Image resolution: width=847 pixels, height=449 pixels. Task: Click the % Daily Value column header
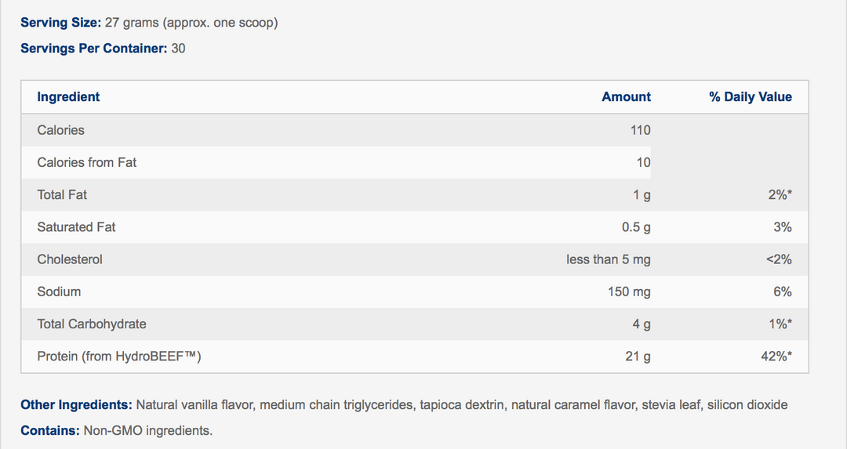point(751,97)
